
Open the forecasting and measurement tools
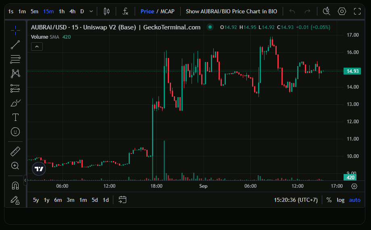click(15, 88)
